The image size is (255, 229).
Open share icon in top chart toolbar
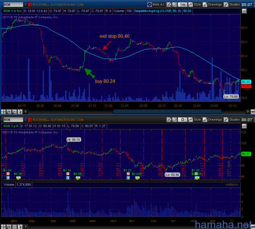pyautogui.click(x=169, y=4)
